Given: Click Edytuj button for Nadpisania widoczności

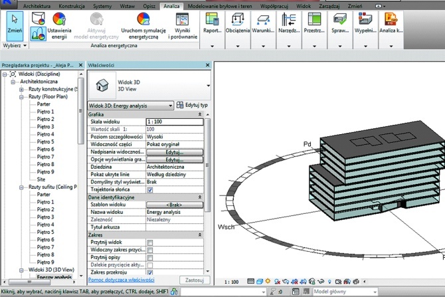Looking at the screenshot, I should click(175, 152).
